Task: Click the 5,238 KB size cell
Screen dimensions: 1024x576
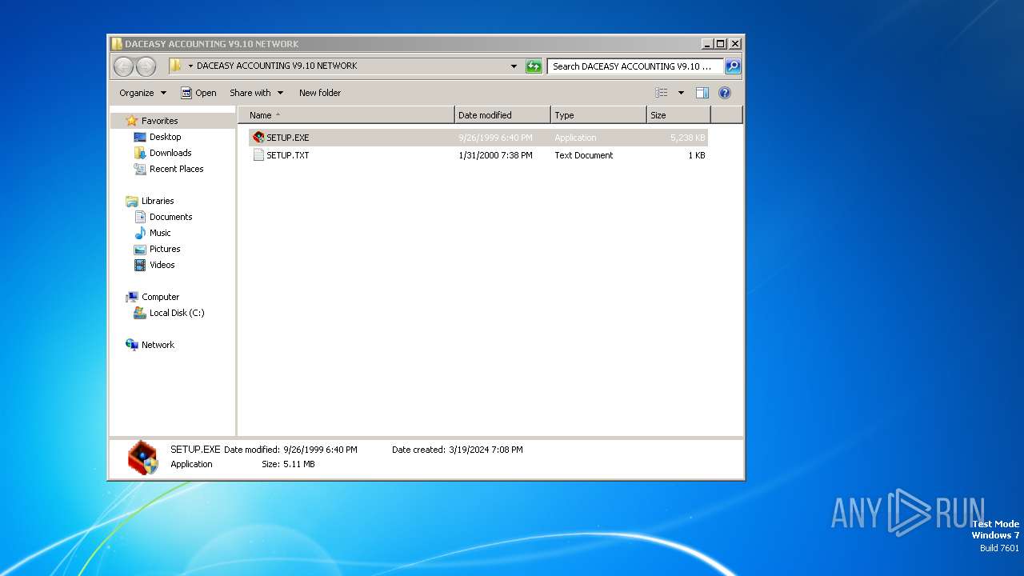Action: coord(688,138)
